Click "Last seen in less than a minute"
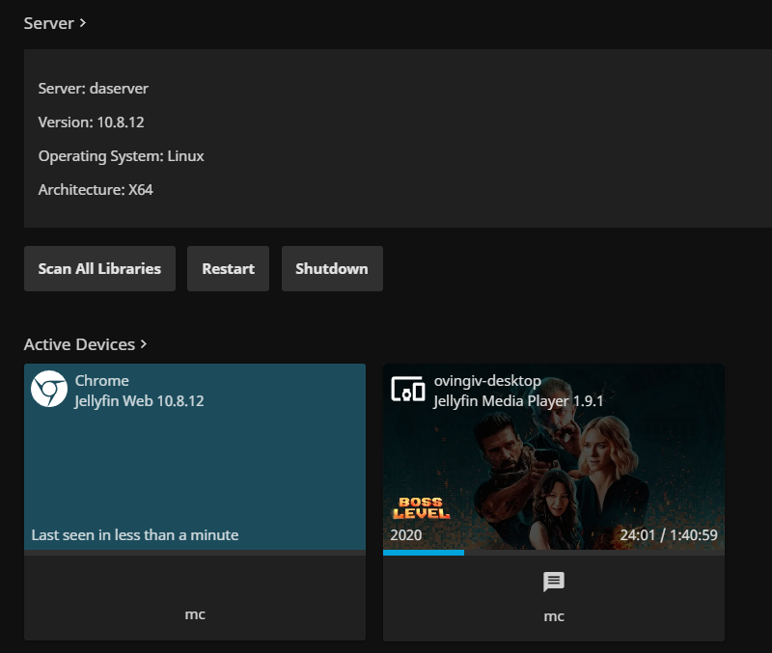 point(135,535)
